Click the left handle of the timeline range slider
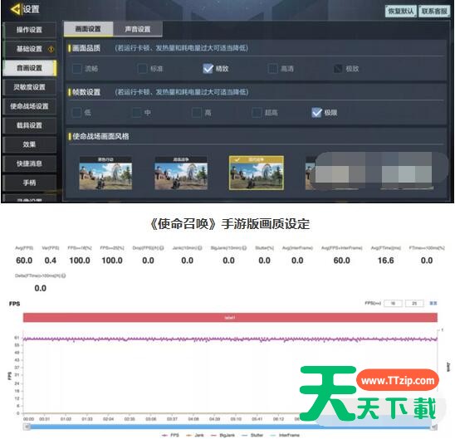Screen dimensions: 455x439 coord(27,427)
